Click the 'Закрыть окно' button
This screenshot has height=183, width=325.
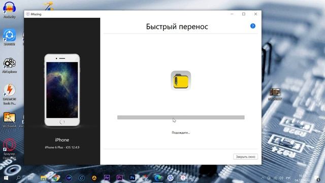point(245,157)
